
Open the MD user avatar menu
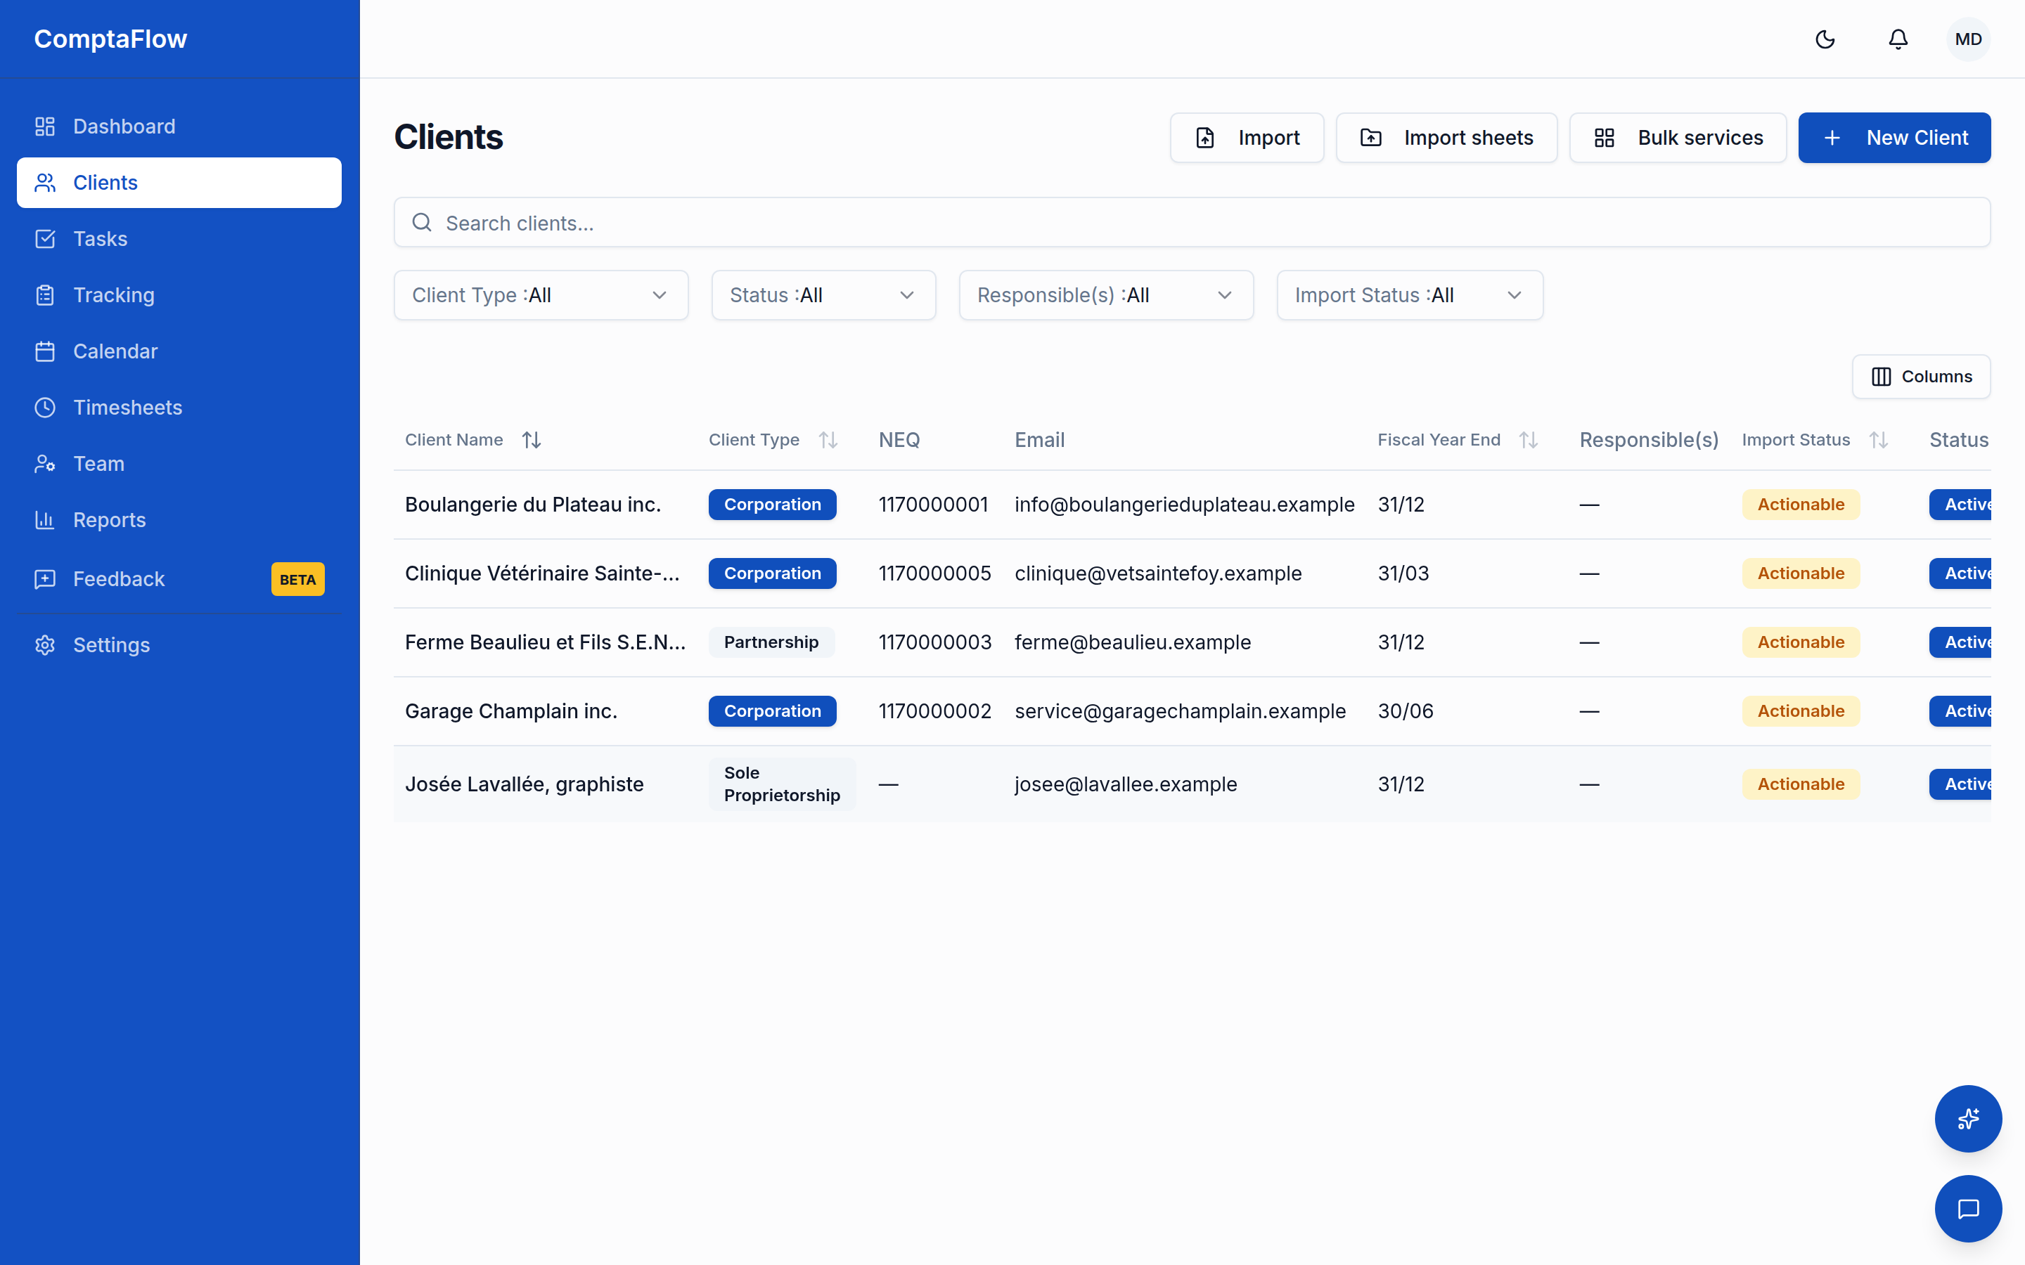[1968, 39]
